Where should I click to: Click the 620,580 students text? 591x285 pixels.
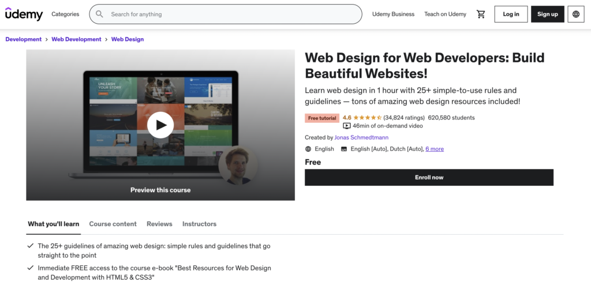tap(451, 118)
